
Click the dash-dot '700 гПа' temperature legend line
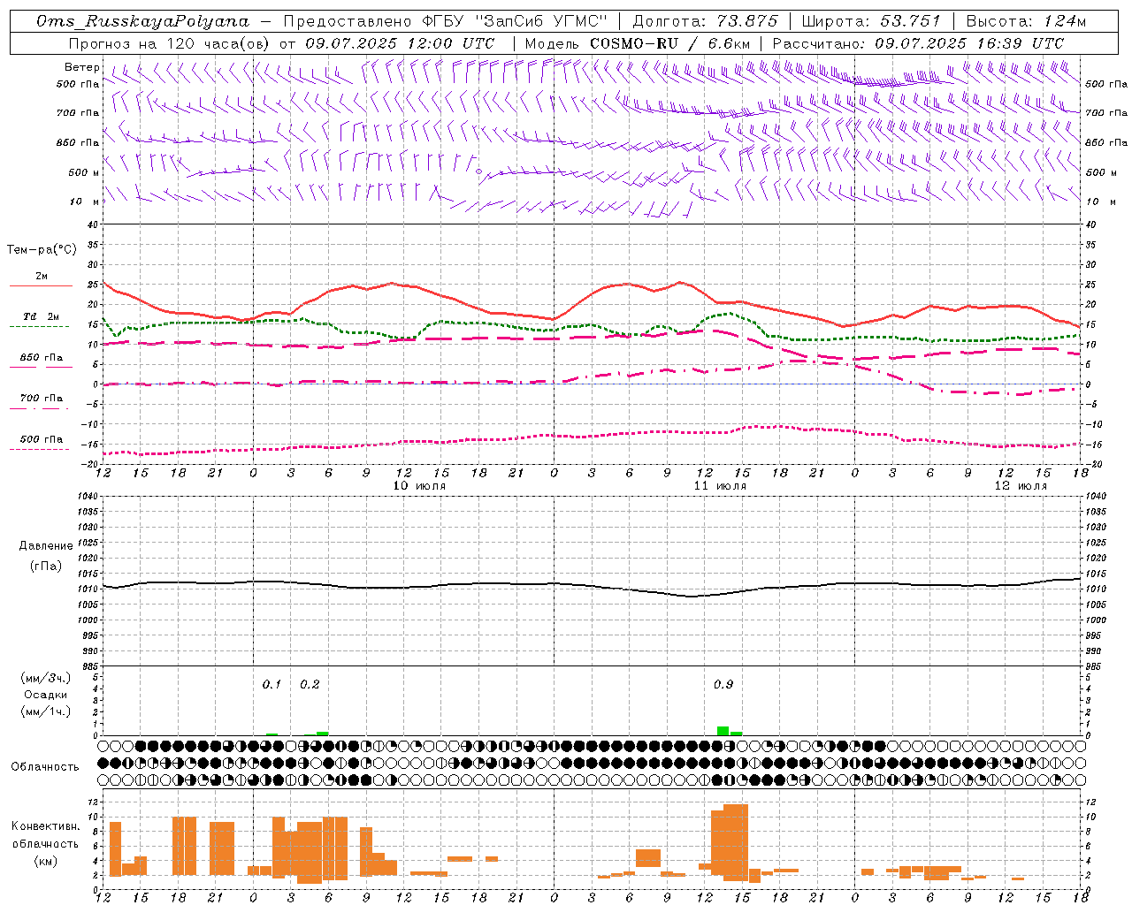pos(41,408)
